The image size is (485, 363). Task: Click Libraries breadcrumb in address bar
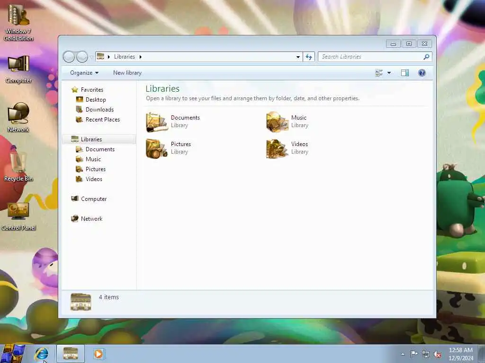tap(125, 57)
